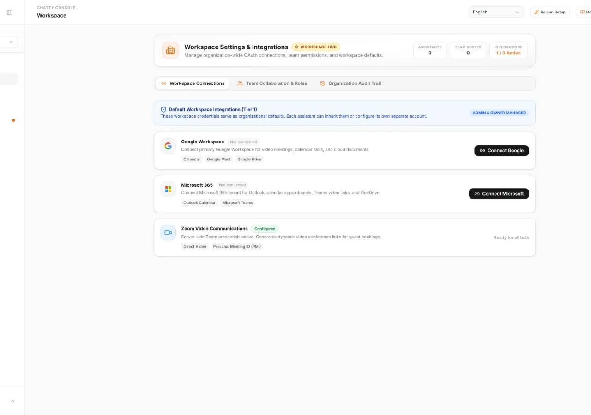Click the Google logo icon
591x415 pixels.
tap(168, 146)
